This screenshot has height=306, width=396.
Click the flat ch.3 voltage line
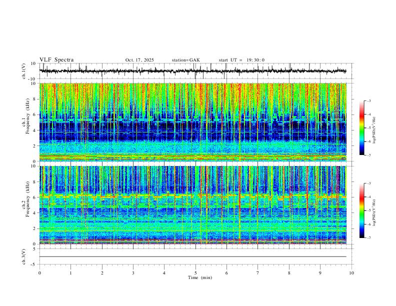tap(192, 257)
